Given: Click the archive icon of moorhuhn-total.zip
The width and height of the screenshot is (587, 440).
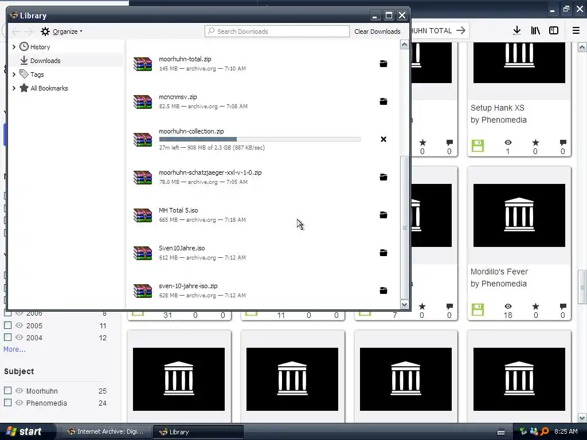Looking at the screenshot, I should 143,64.
